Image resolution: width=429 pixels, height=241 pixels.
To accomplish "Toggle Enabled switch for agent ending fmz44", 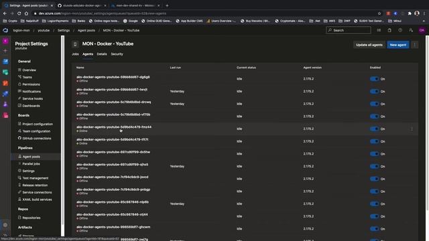I will tap(374, 129).
